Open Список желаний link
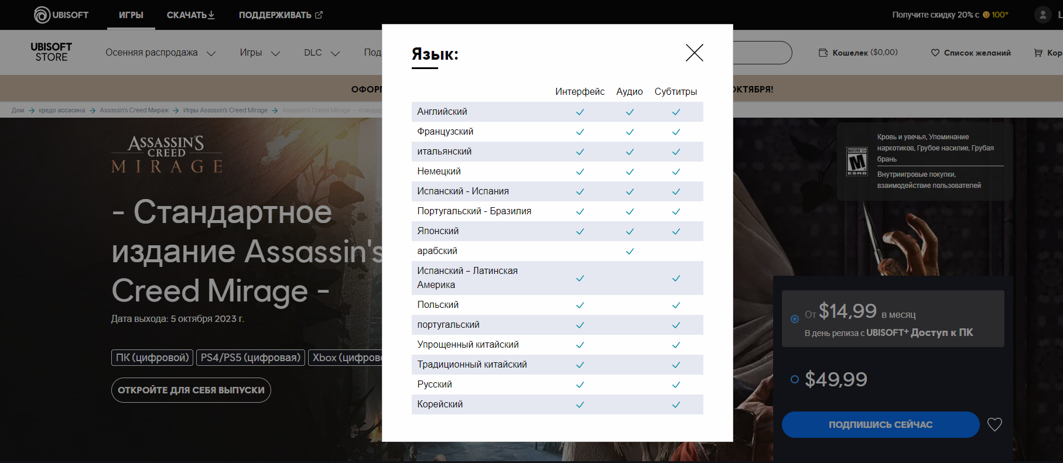Image resolution: width=1063 pixels, height=463 pixels. point(971,53)
